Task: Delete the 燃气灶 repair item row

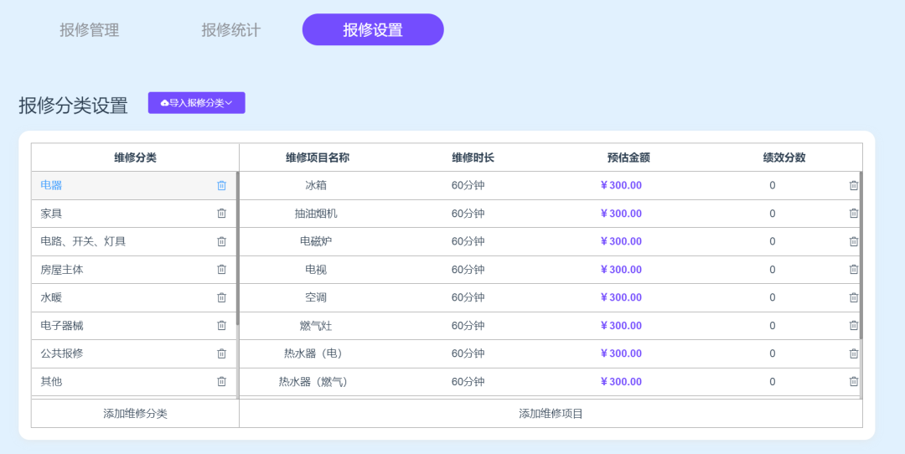Action: (854, 325)
